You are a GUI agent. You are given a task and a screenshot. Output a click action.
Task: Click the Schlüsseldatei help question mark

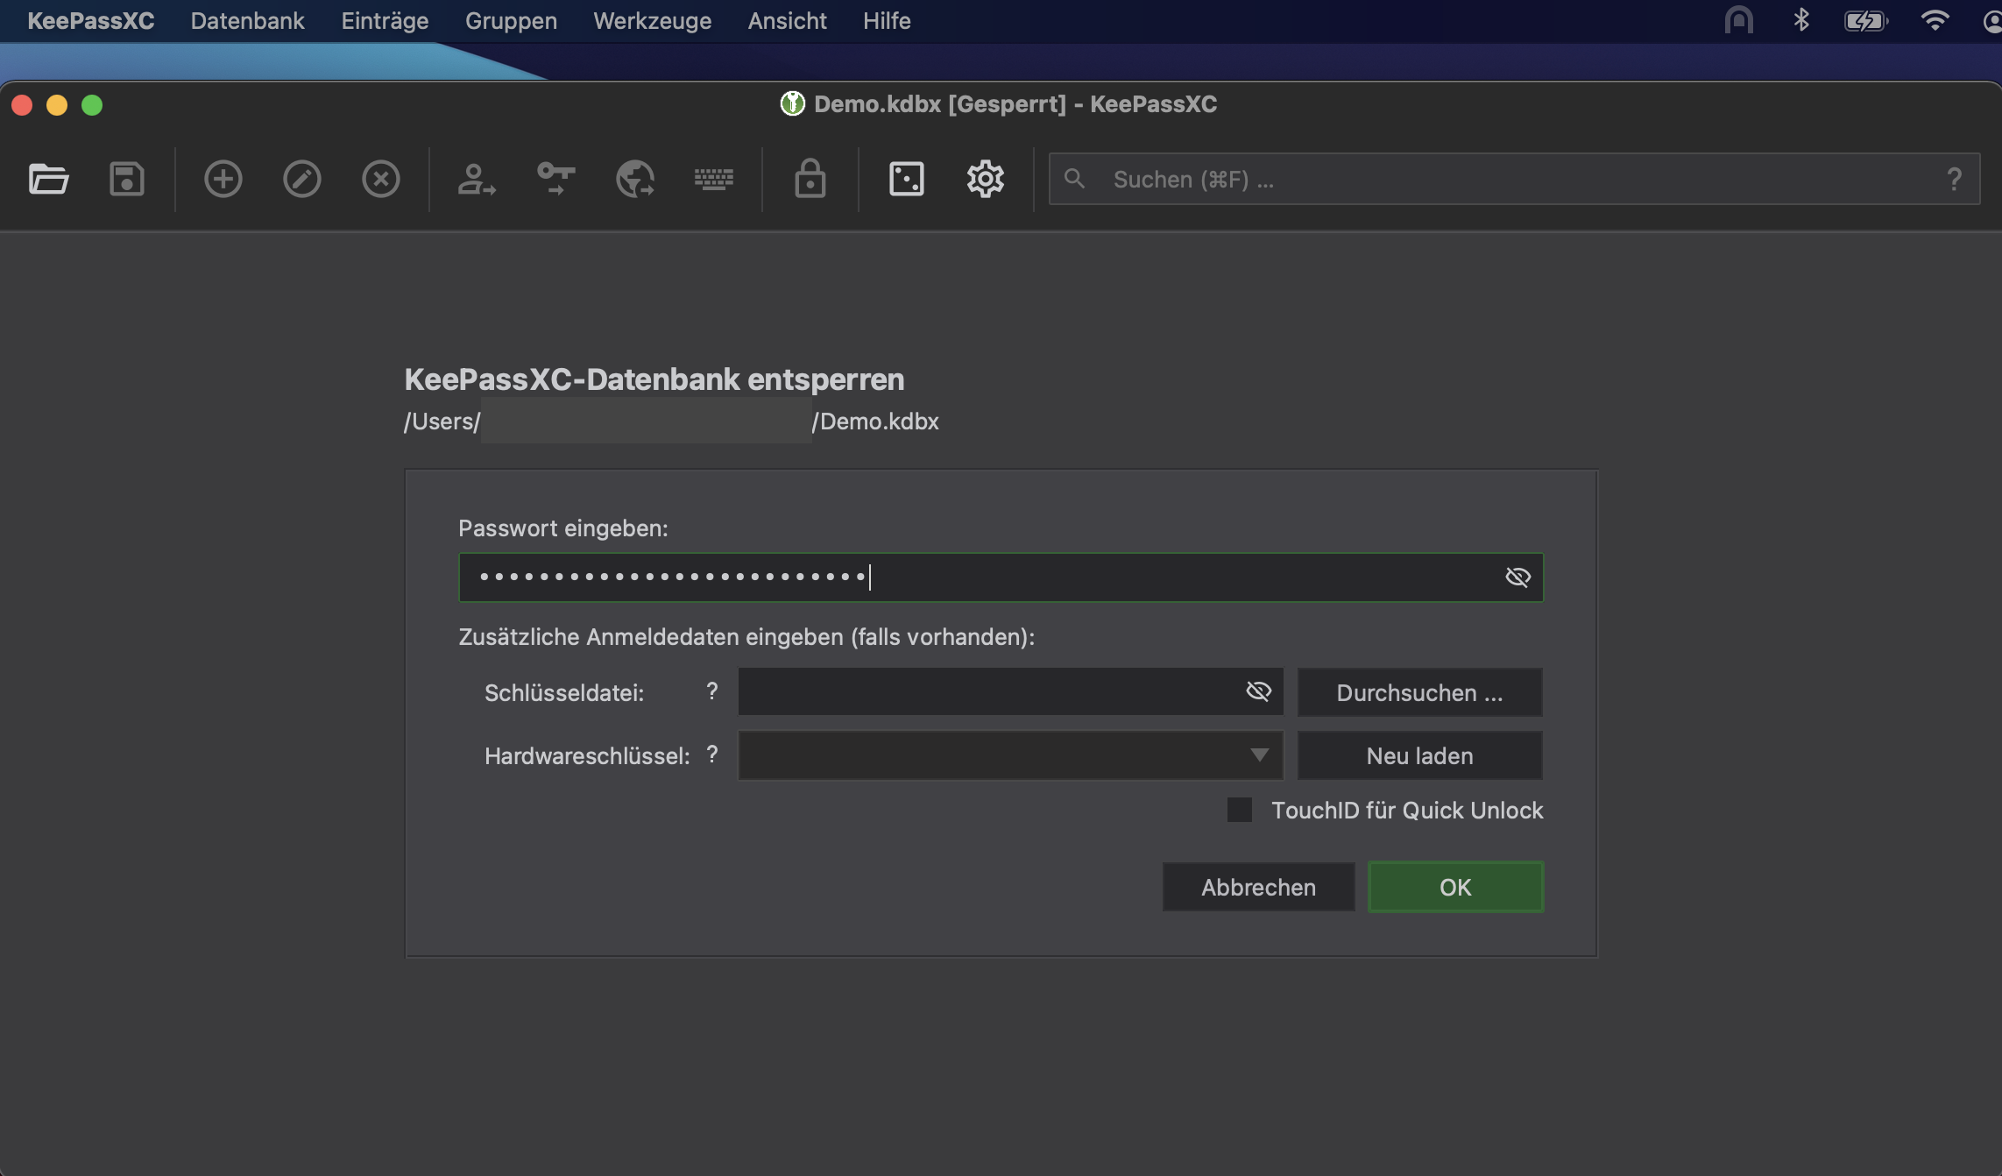click(712, 691)
